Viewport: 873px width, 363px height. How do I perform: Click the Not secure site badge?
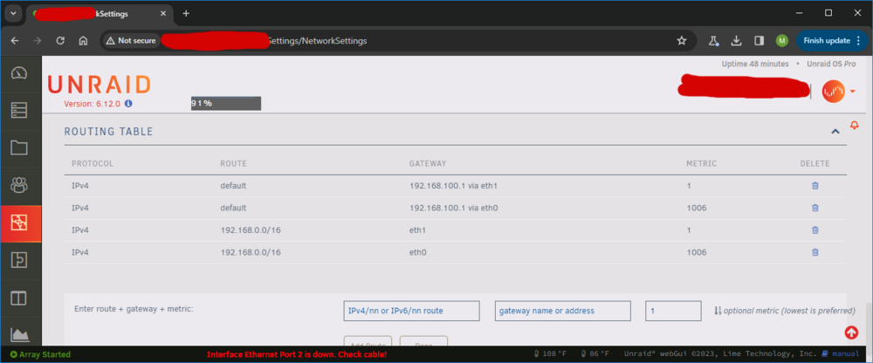pyautogui.click(x=131, y=41)
